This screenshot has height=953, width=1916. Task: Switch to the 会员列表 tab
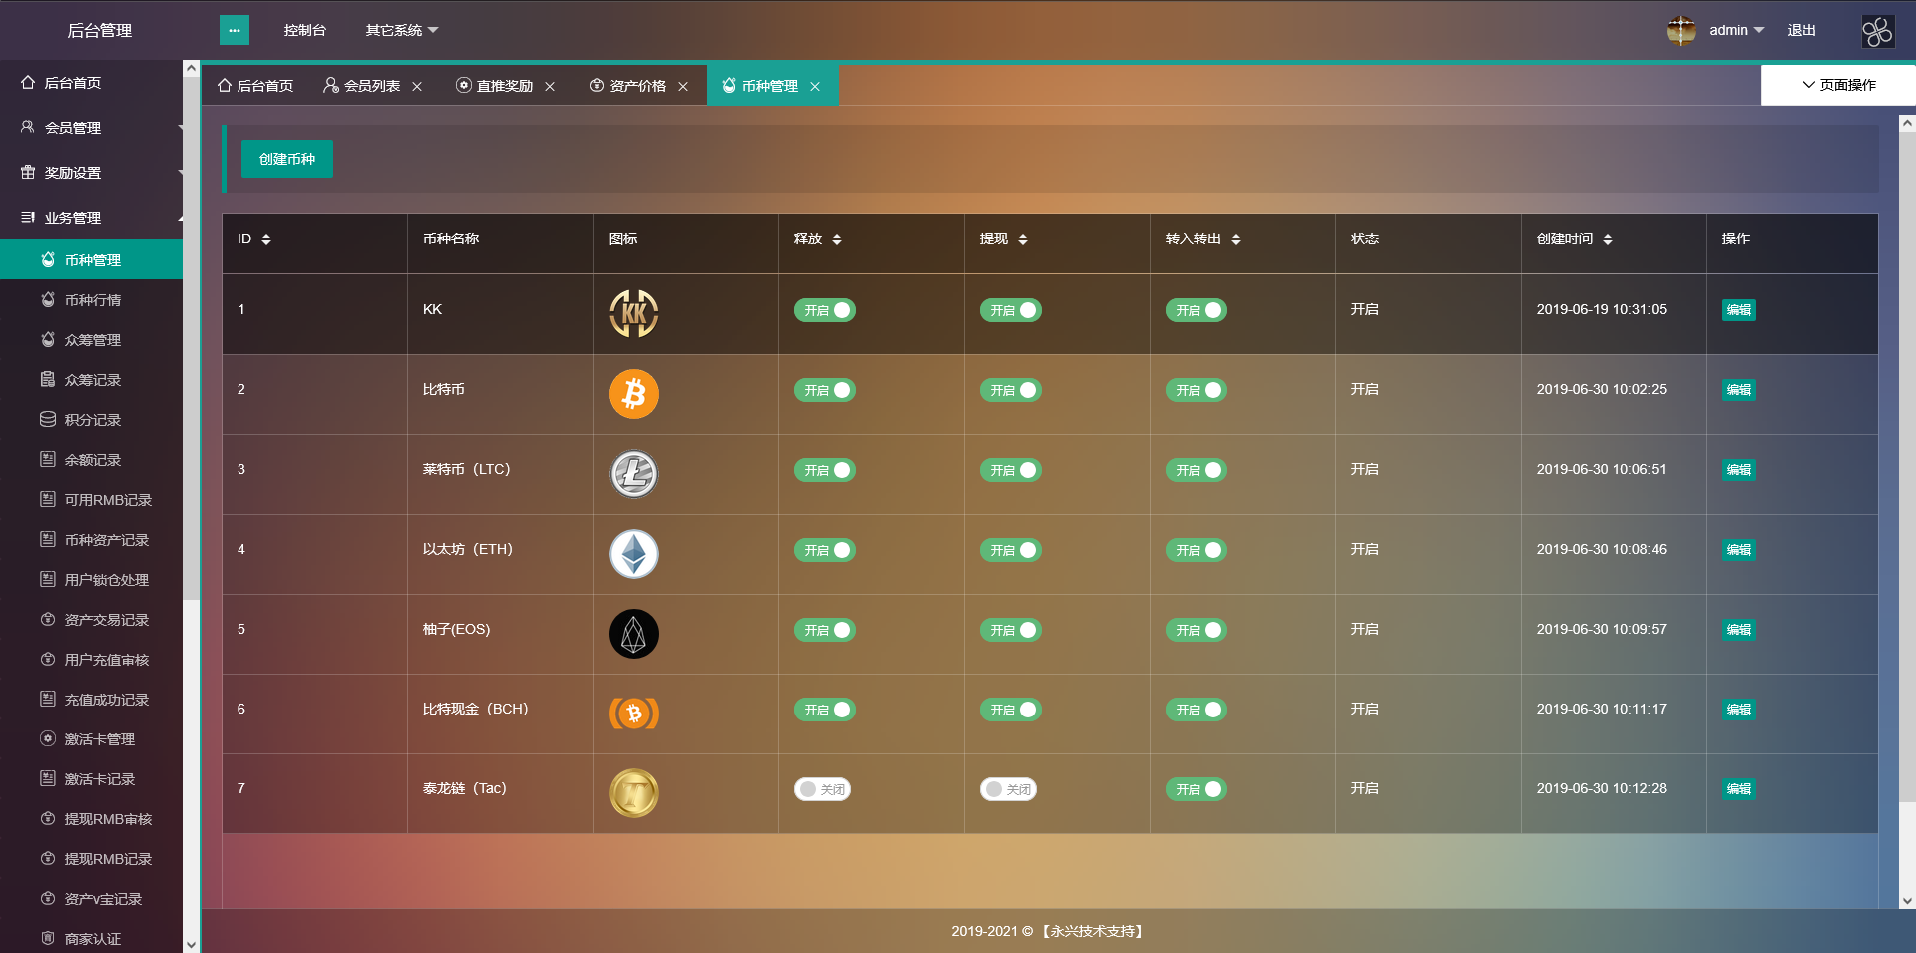point(371,86)
